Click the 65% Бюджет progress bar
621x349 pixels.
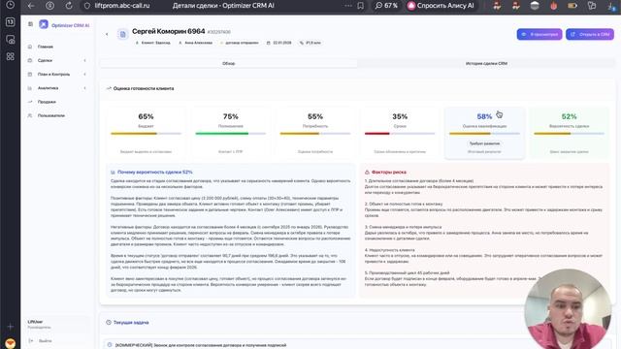[x=146, y=134]
